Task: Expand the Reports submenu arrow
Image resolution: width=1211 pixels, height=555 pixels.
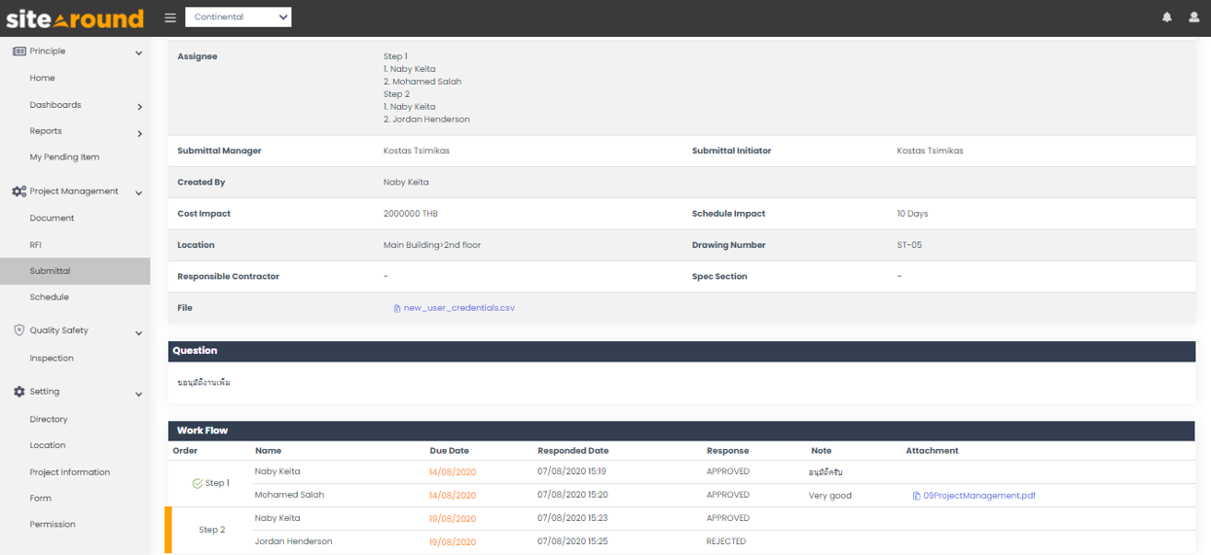Action: pos(139,132)
